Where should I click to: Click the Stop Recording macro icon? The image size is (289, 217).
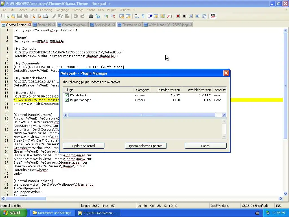tap(184, 16)
